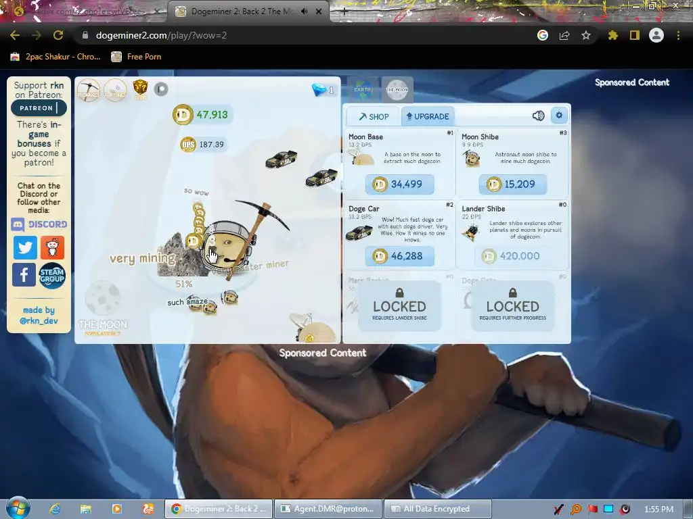This screenshot has height=519, width=693.
Task: Open the Fortunes wheel icon
Action: click(x=115, y=90)
